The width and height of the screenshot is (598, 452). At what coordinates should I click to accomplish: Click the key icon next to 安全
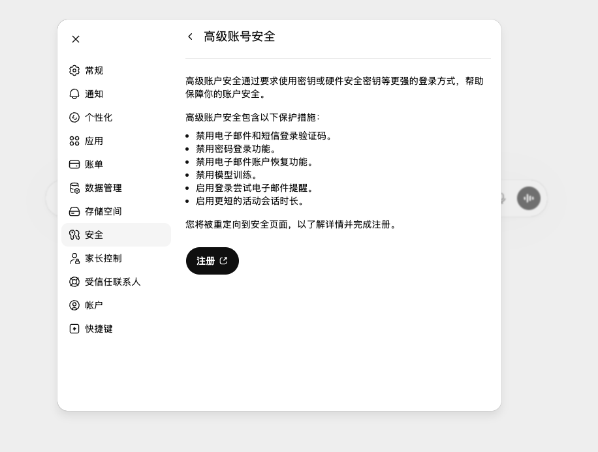[x=74, y=235]
